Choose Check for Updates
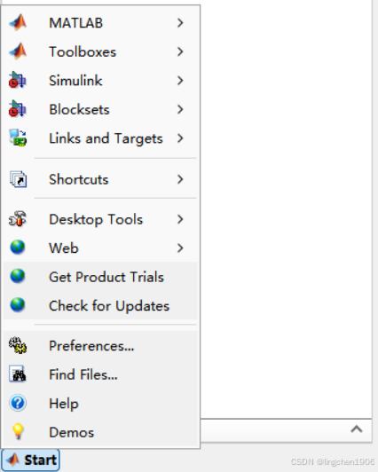This screenshot has width=378, height=472. coord(100,306)
